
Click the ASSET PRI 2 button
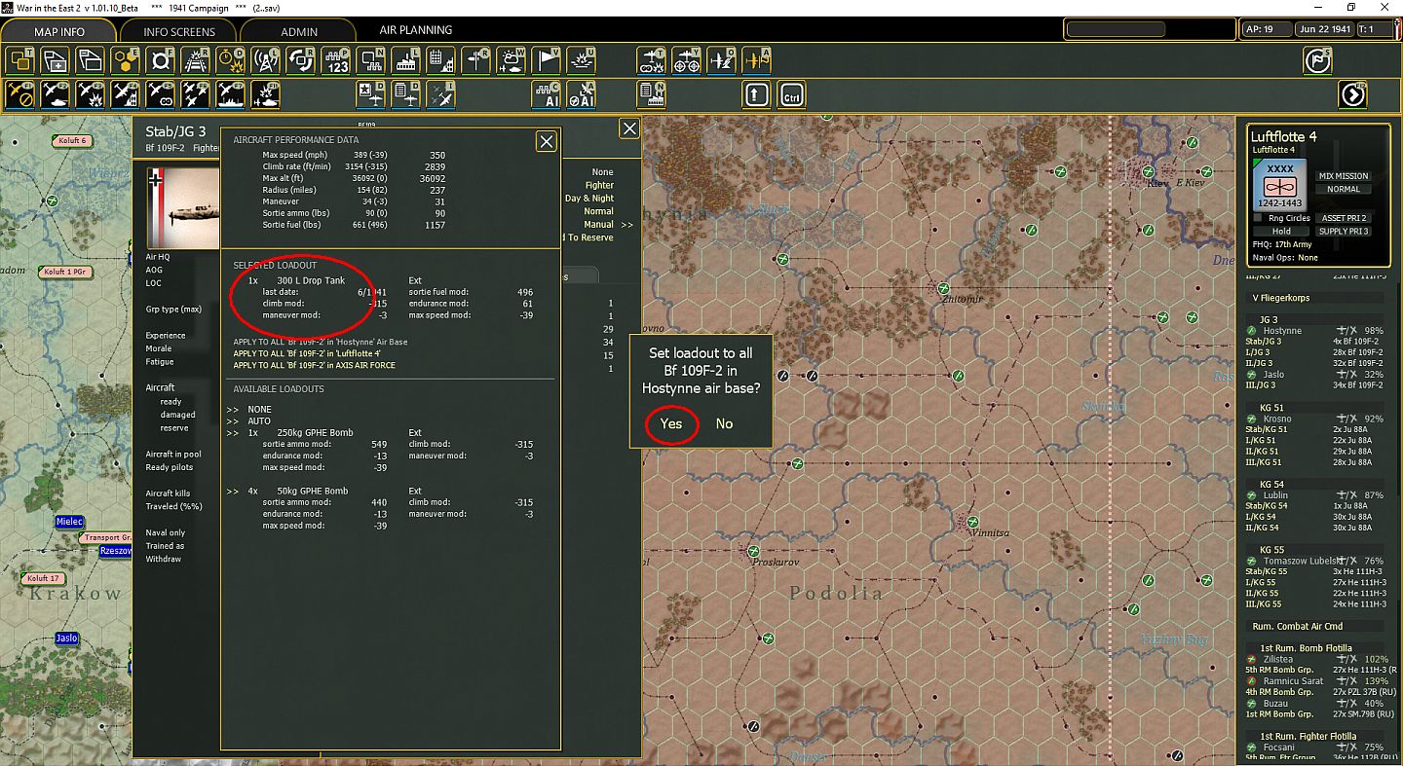[1344, 218]
